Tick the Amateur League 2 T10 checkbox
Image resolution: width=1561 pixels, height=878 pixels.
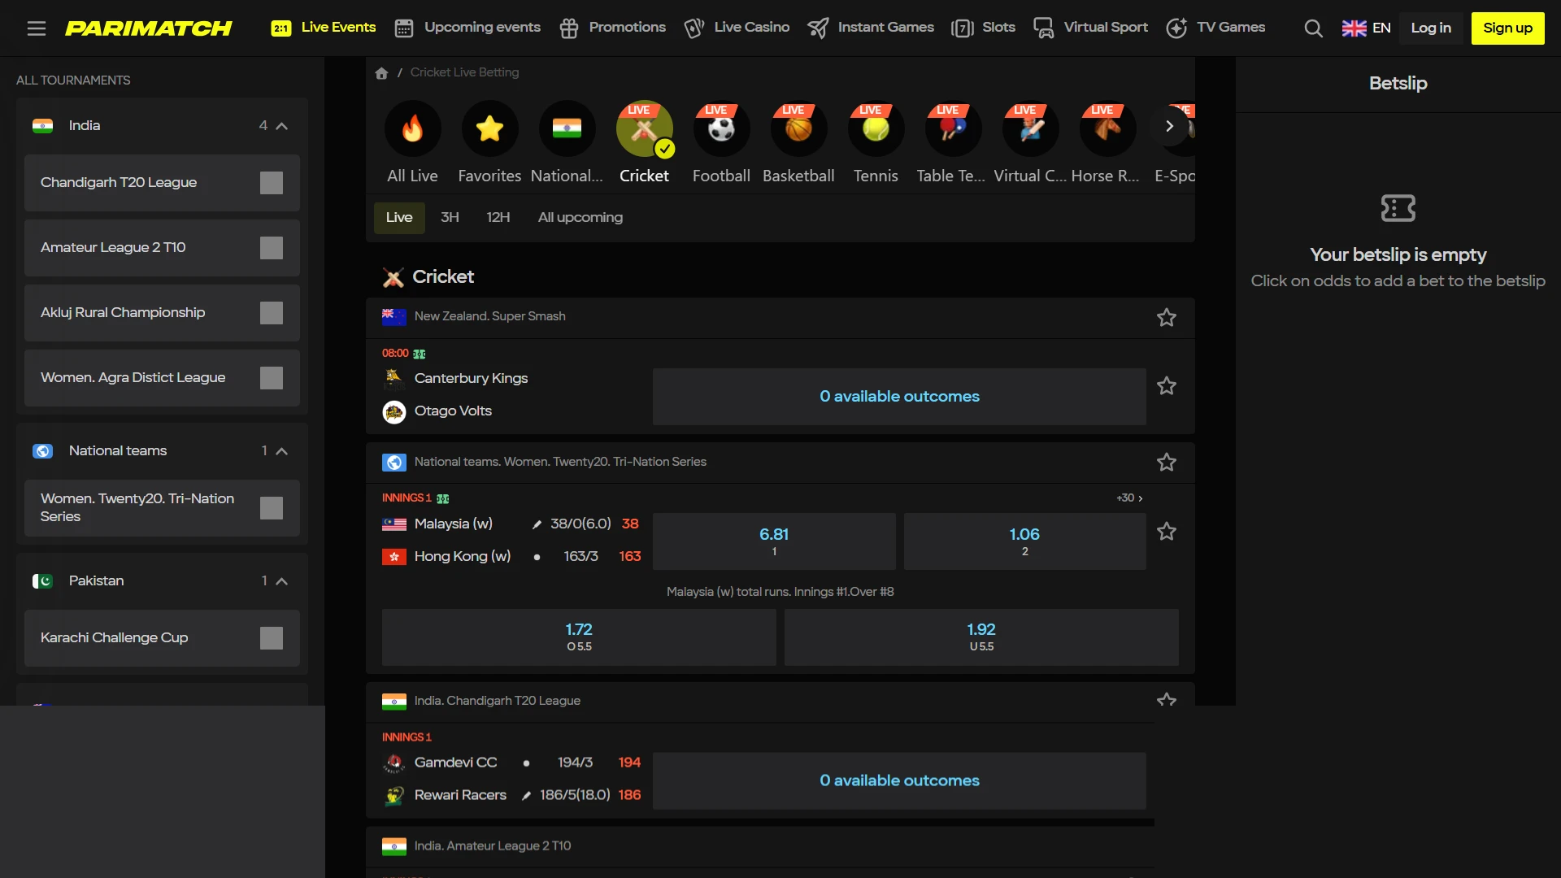pos(272,248)
